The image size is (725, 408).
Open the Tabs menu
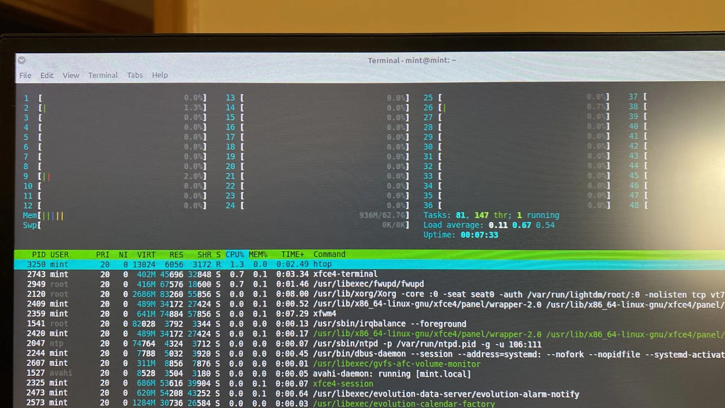(x=134, y=75)
